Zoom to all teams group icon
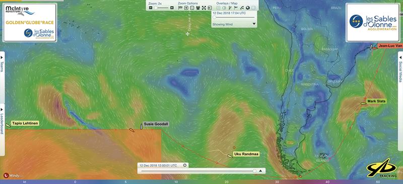This screenshot has width=403, height=184. tap(198, 8)
